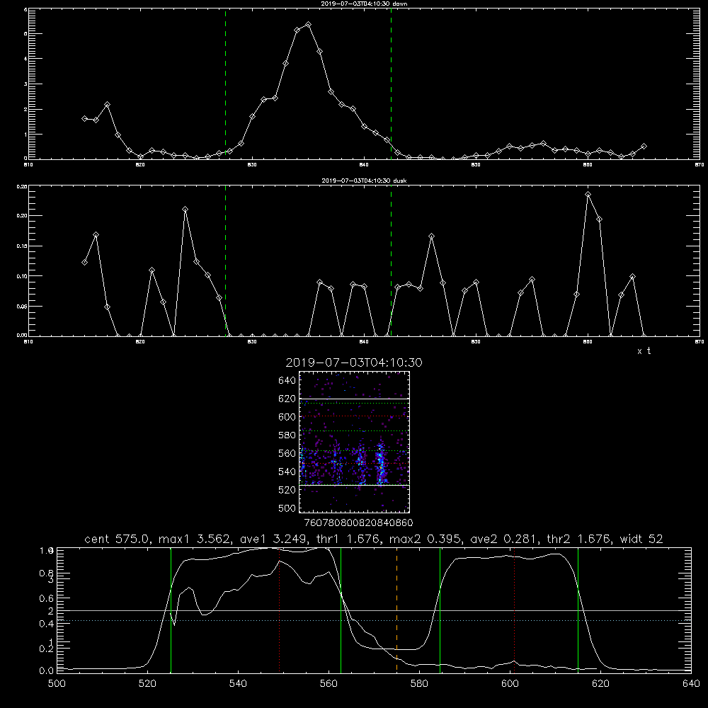Click the highest peak marker in dawn plot

point(309,24)
